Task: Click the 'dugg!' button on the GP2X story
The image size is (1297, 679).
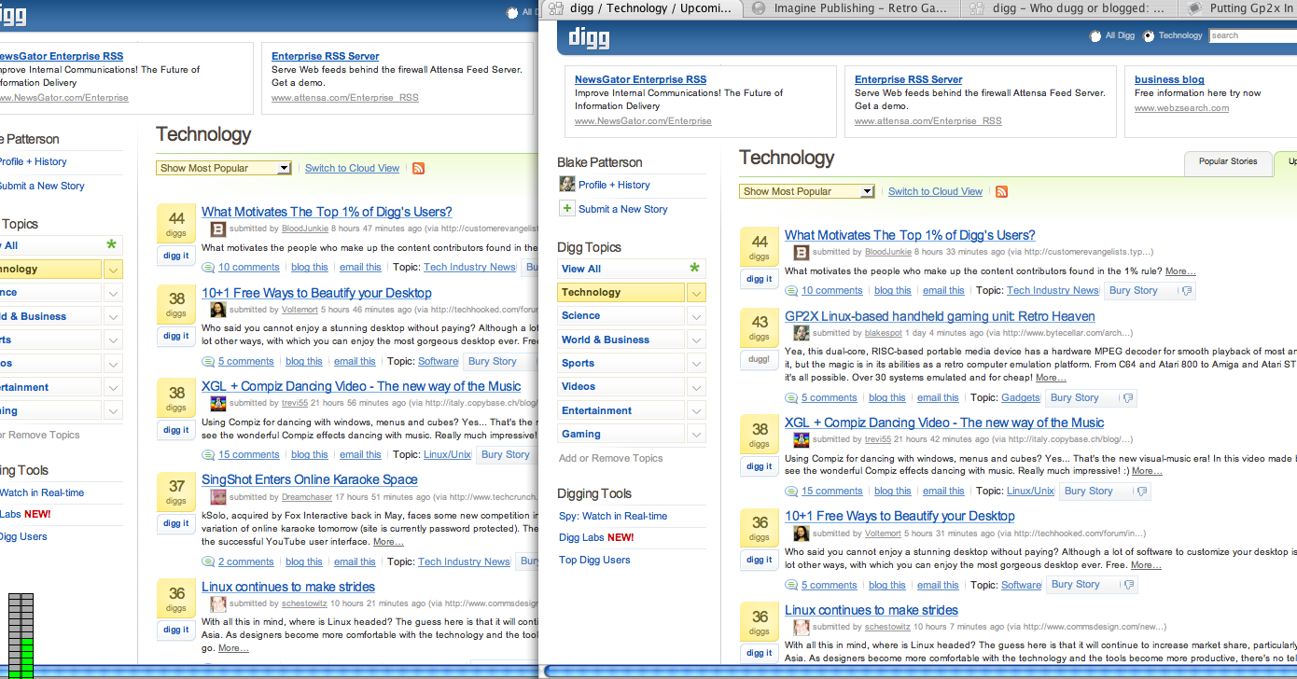Action: 760,360
